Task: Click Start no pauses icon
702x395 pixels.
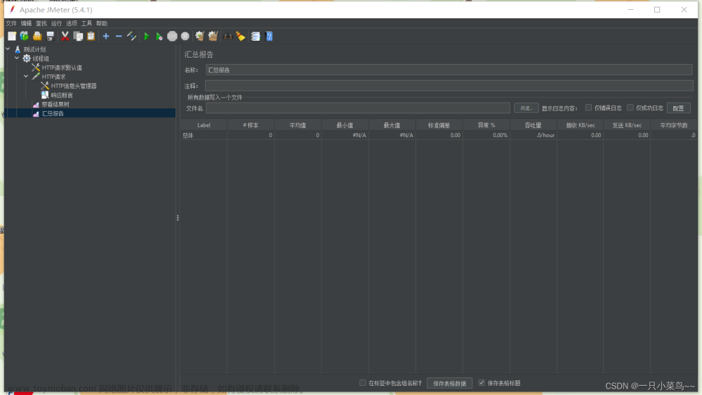Action: [x=159, y=37]
